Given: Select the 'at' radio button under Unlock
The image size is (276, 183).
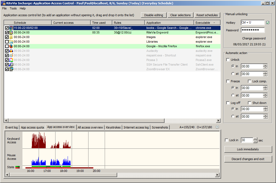Looking at the screenshot, I should (x=233, y=74).
